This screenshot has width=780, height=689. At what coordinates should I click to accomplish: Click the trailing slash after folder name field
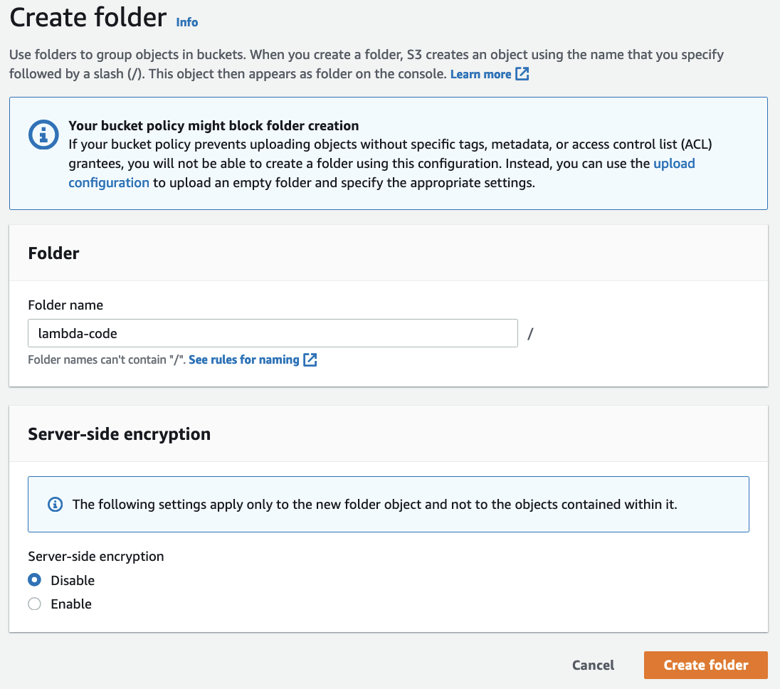point(530,334)
